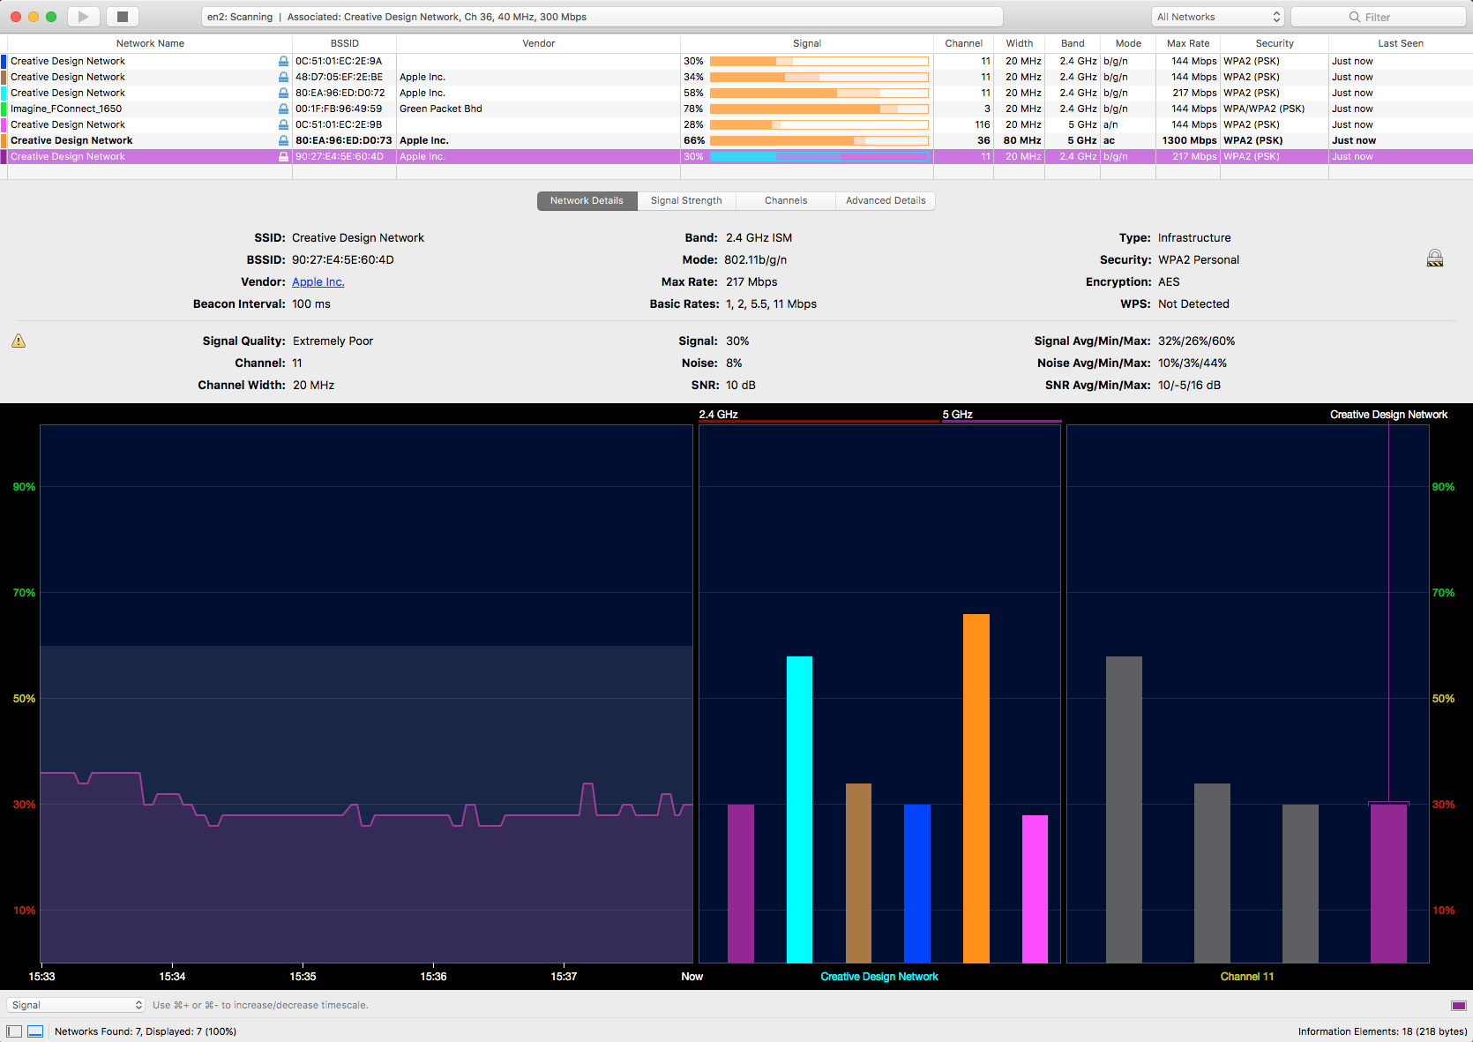Image resolution: width=1473 pixels, height=1042 pixels.
Task: Click lock icon for BSSID 48:D7:05:EF:2E:BE
Action: pyautogui.click(x=283, y=78)
